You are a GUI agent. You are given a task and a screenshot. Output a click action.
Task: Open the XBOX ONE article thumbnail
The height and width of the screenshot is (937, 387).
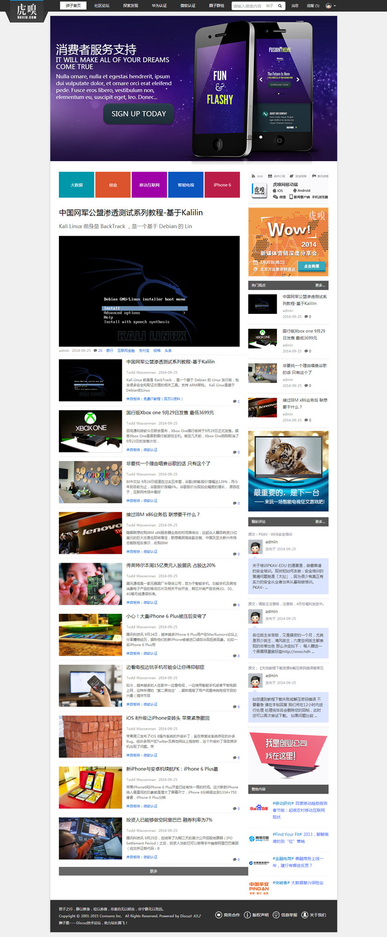(x=91, y=431)
